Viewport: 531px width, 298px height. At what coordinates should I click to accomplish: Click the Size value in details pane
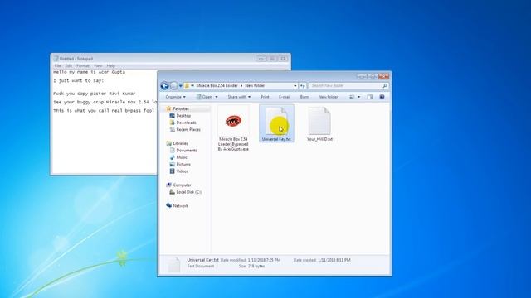pyautogui.click(x=256, y=267)
